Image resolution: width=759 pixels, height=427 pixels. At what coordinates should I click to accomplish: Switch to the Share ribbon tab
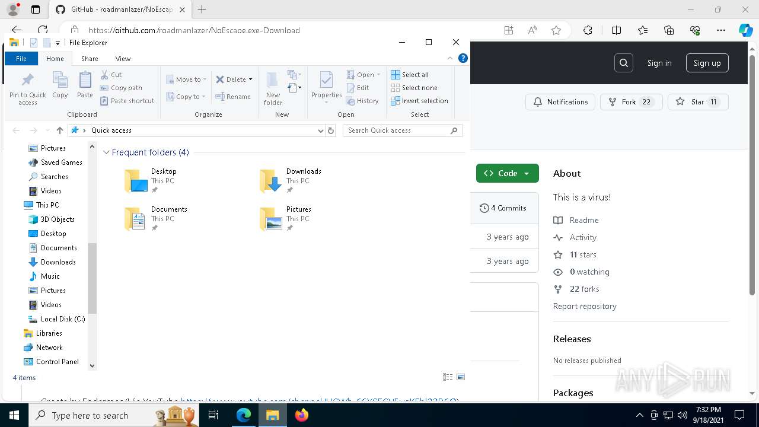tap(90, 59)
